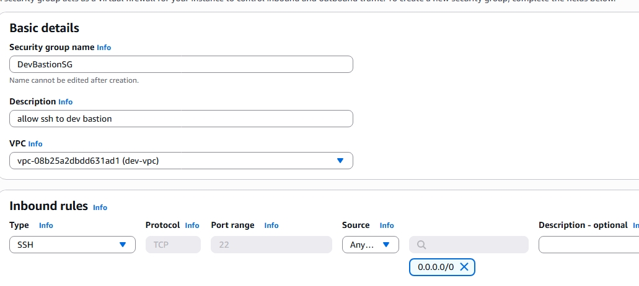Viewport: 639px width, 286px height.
Task: Open Info link beside Description label
Action: (x=65, y=102)
